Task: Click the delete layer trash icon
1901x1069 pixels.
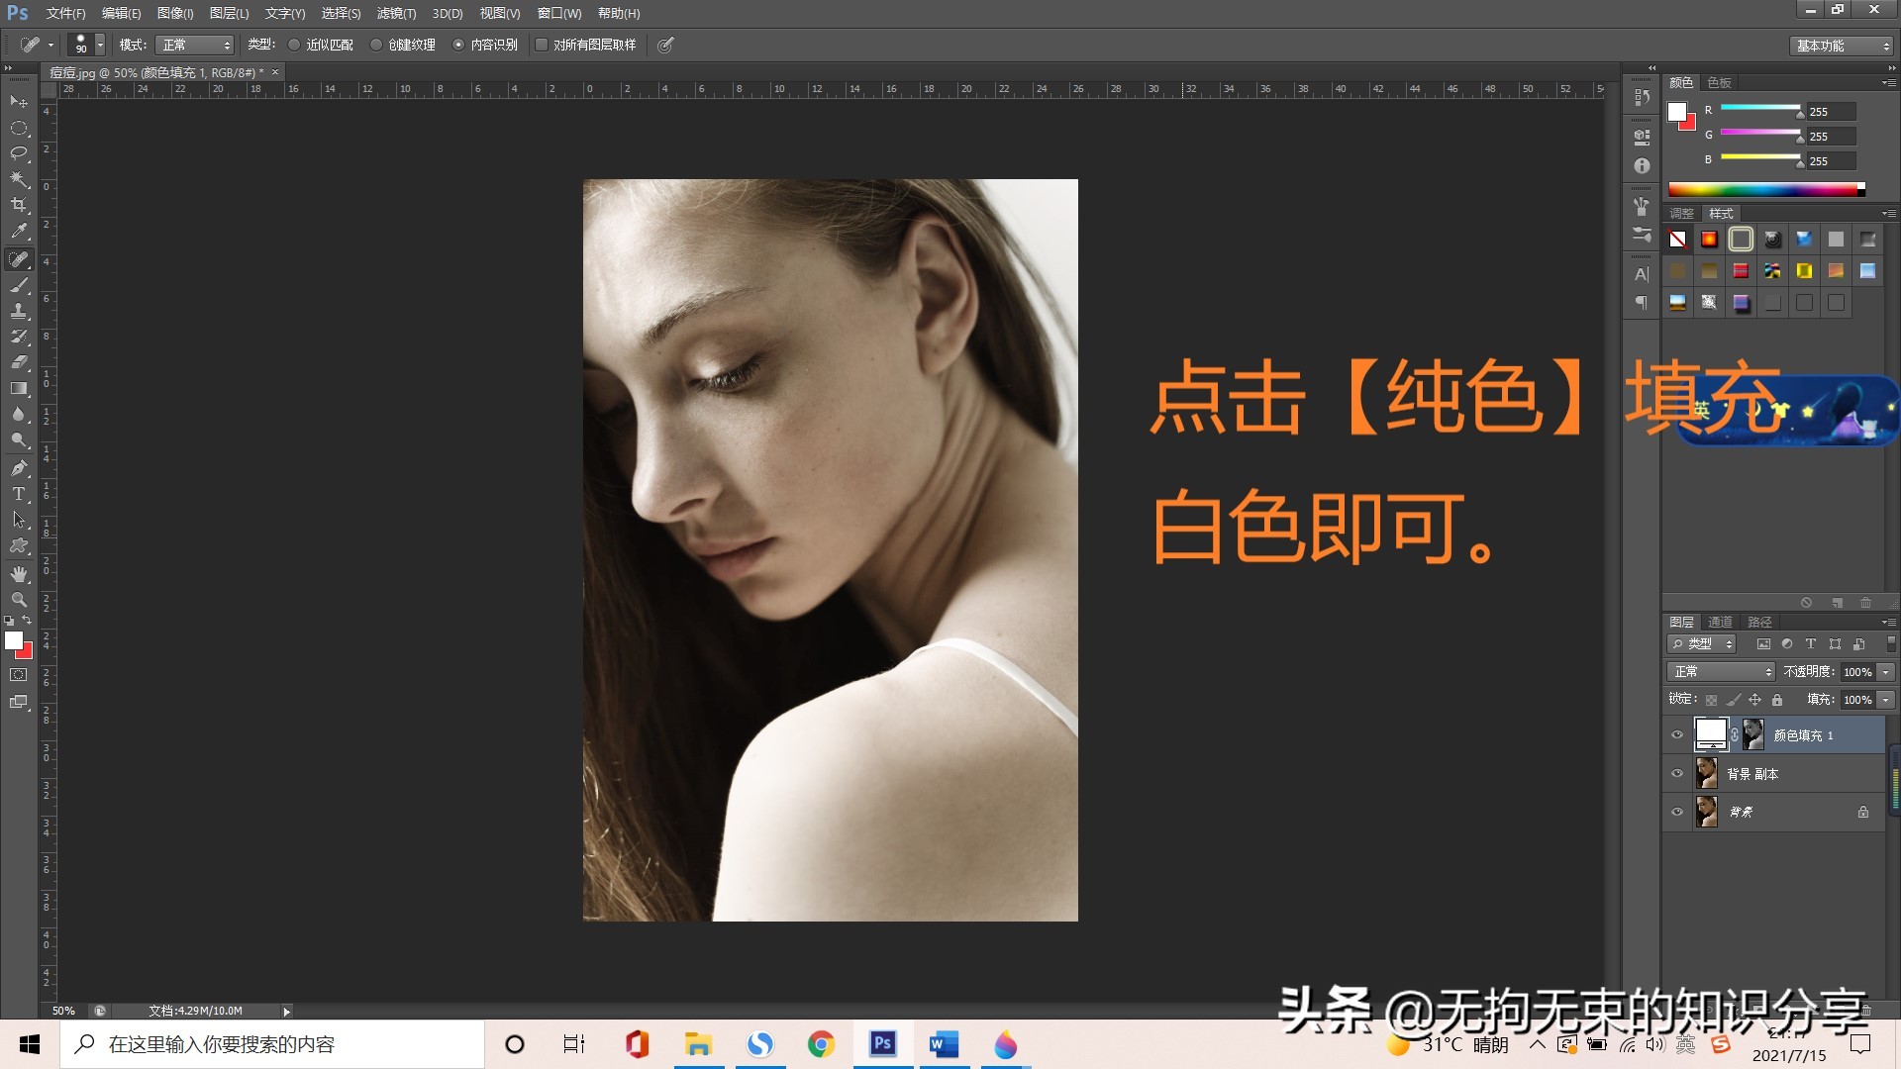Action: pyautogui.click(x=1865, y=602)
